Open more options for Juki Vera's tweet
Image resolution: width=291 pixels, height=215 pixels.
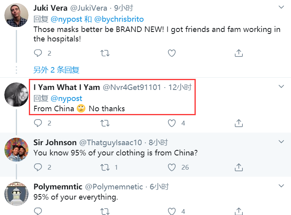click(x=281, y=7)
